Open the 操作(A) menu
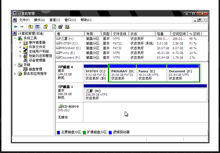 tap(39, 20)
